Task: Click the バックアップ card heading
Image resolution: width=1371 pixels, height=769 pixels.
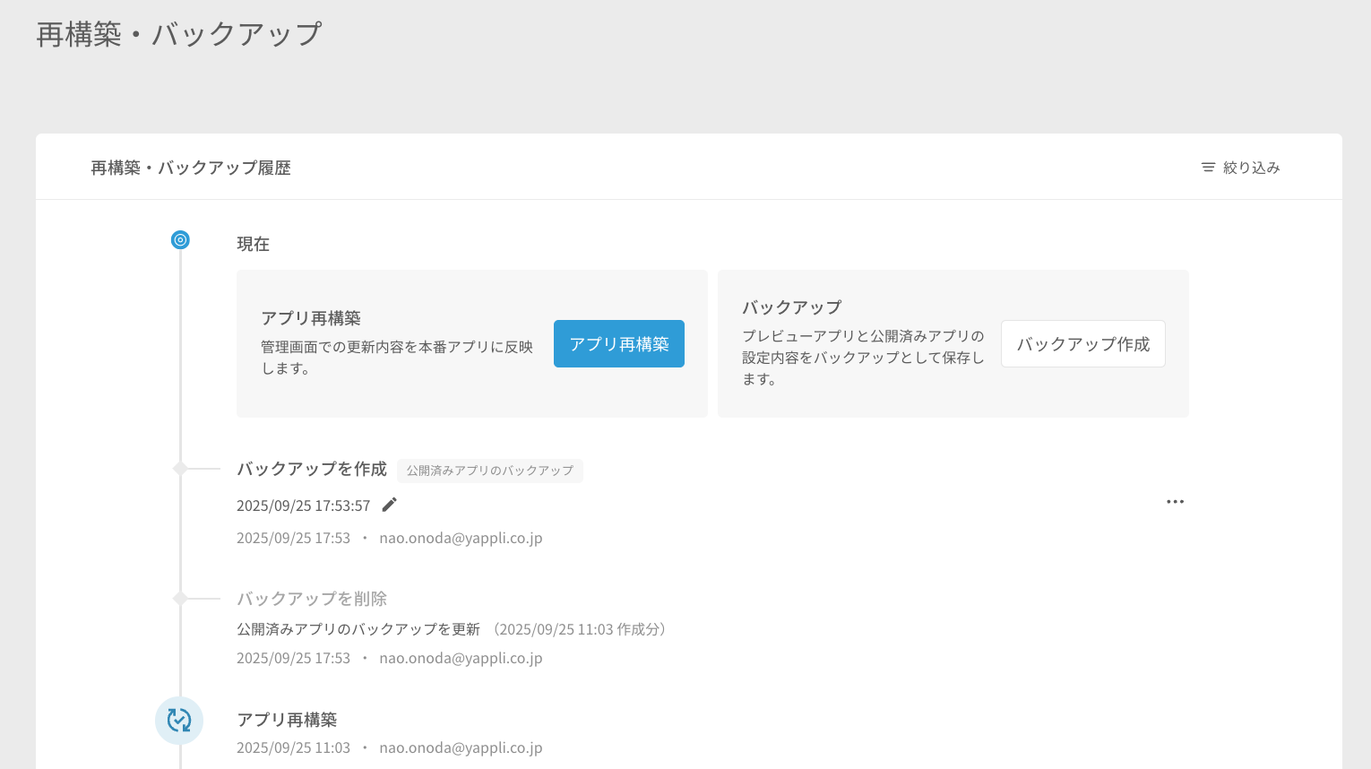Action: [791, 307]
